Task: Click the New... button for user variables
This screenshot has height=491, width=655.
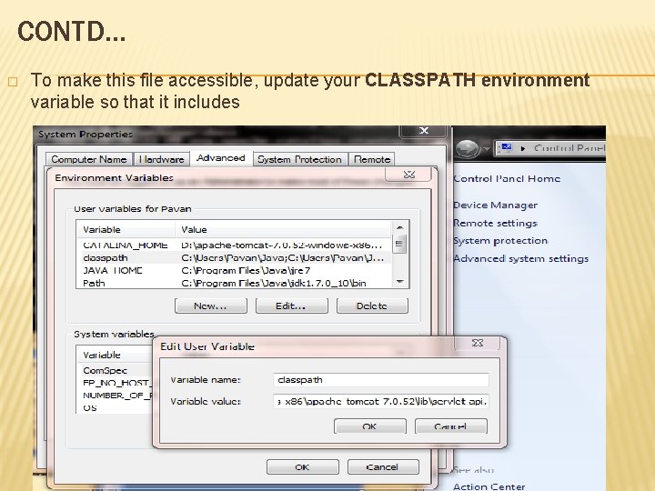Action: 210,306
